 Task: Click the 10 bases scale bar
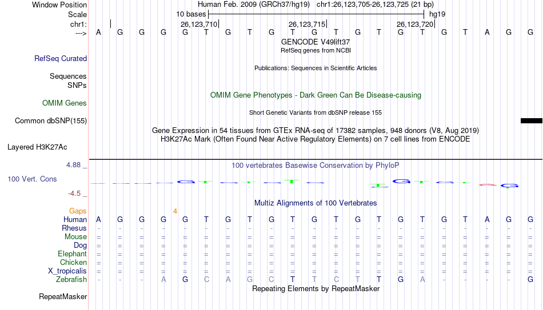click(316, 14)
